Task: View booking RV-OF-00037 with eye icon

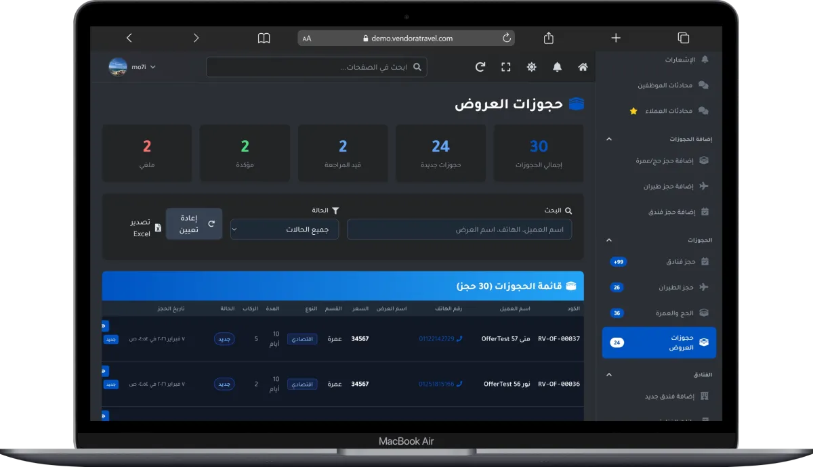Action: pyautogui.click(x=105, y=326)
